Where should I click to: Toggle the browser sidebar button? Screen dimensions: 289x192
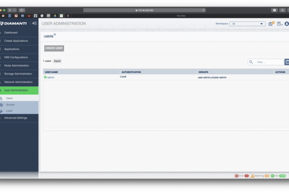[x=22, y=10]
